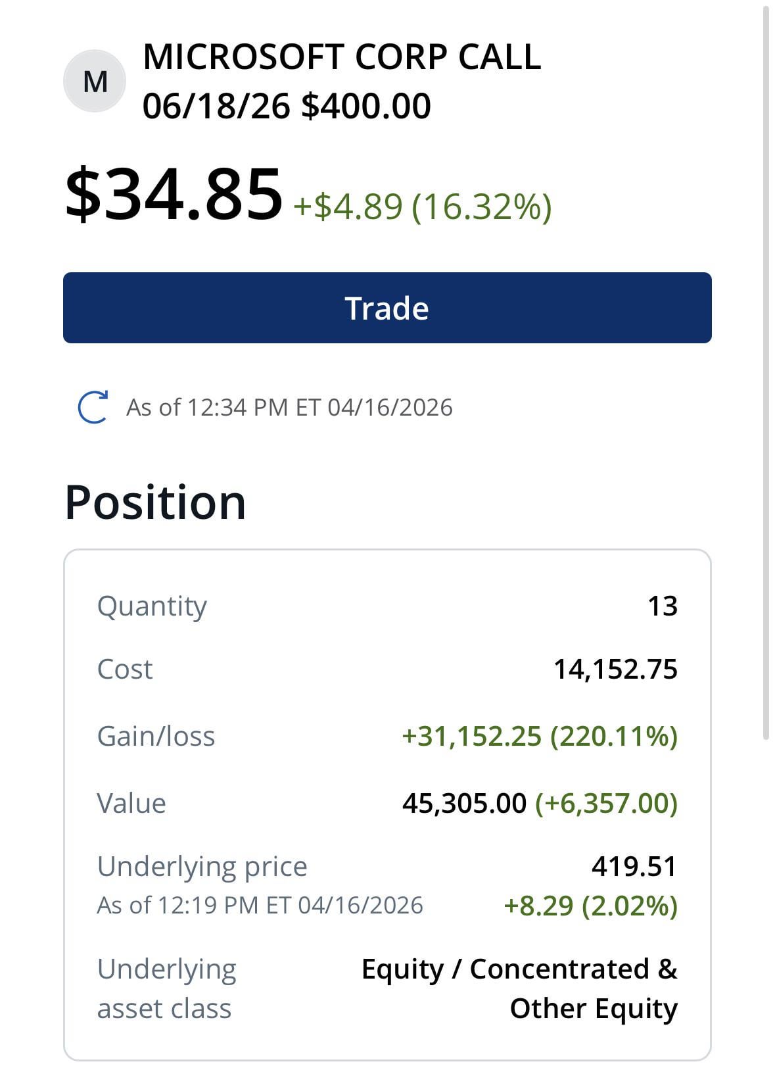
Task: Click the +8.29 (2.02%) underlying change
Action: [590, 906]
